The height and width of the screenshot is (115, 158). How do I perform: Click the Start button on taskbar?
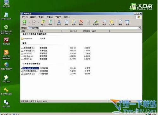4,114
